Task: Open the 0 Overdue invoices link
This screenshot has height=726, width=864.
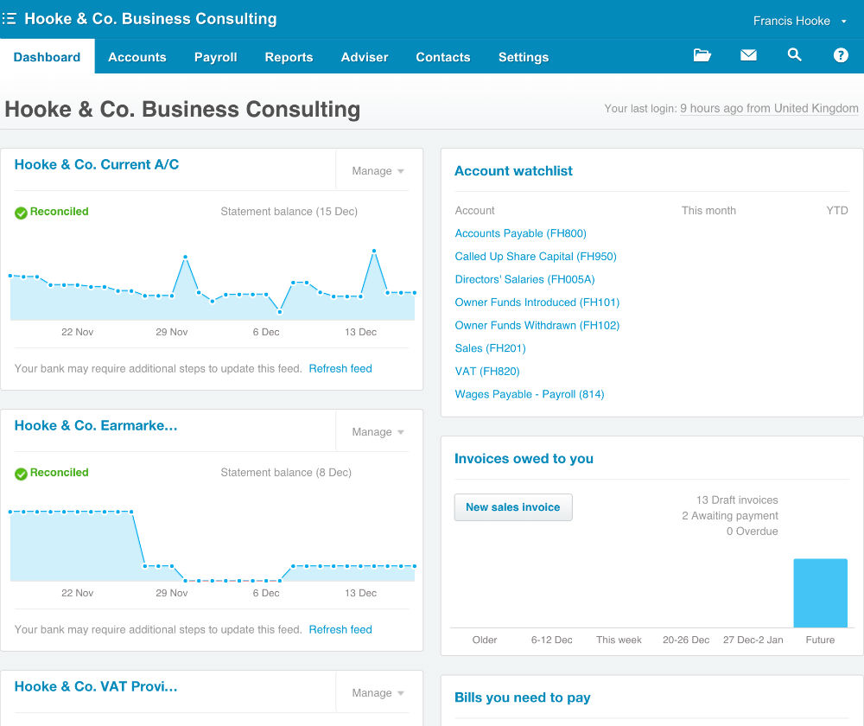Action: coord(753,532)
